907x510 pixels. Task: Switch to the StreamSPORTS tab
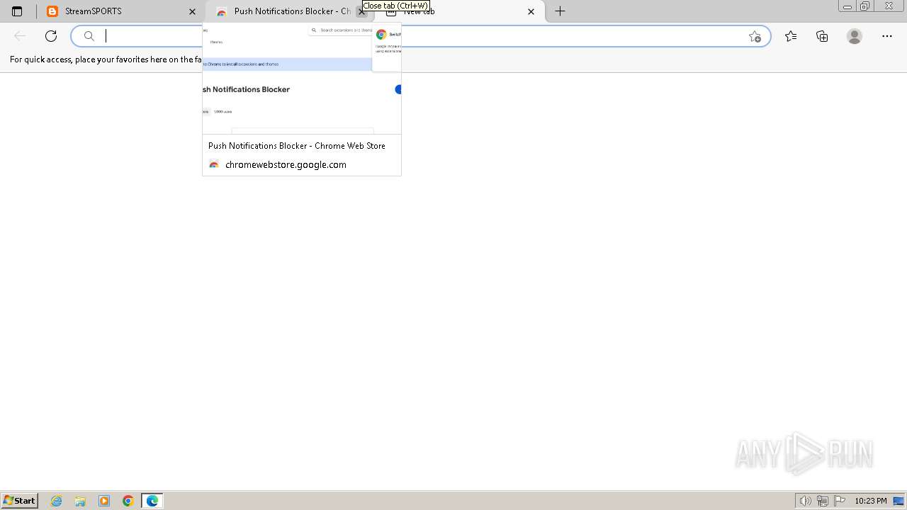[122, 11]
